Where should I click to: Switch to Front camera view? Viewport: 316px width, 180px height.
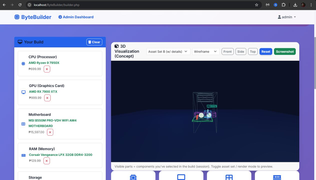point(228,51)
